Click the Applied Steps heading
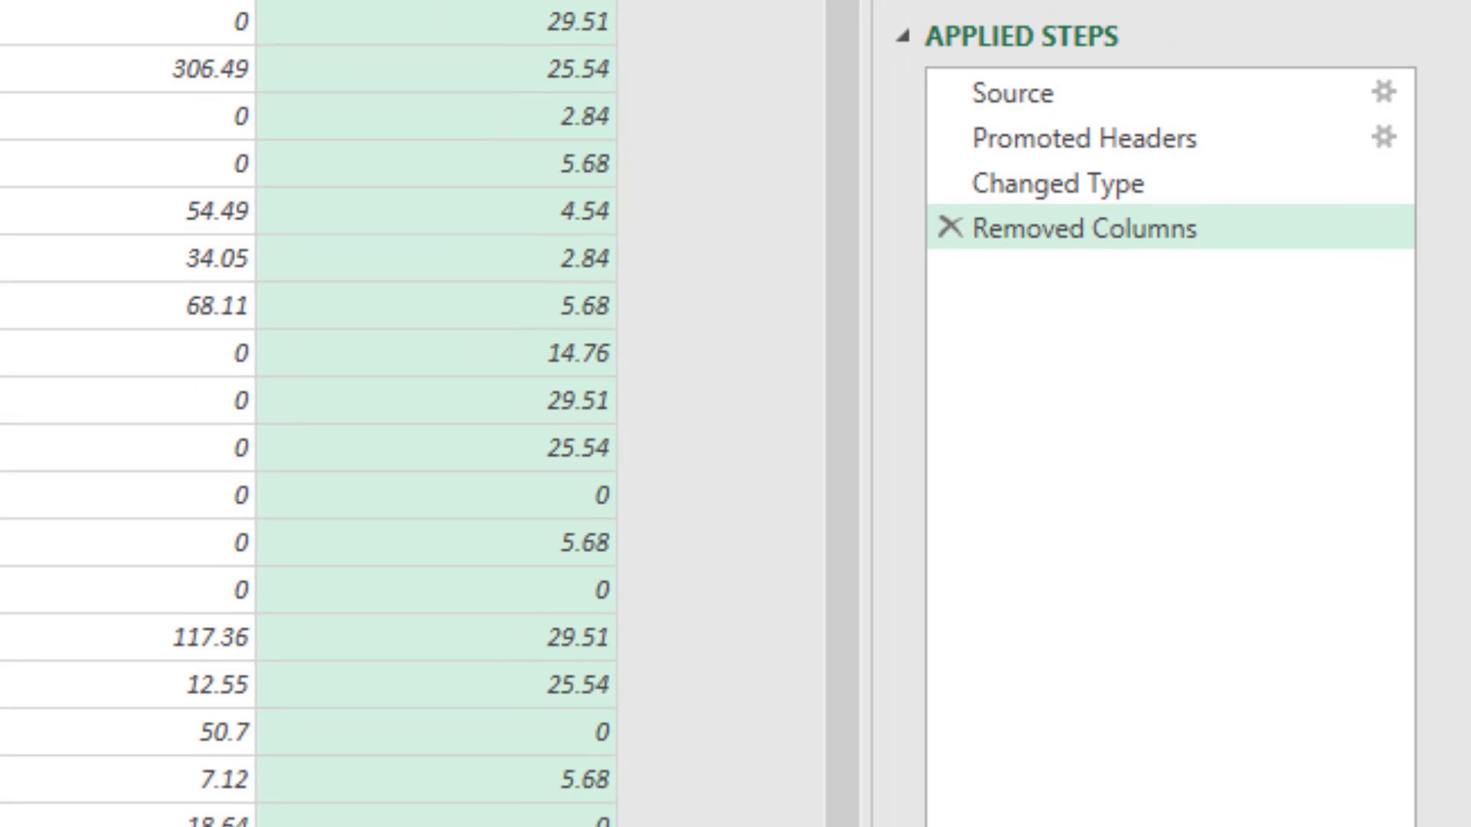This screenshot has width=1471, height=827. 1021,36
